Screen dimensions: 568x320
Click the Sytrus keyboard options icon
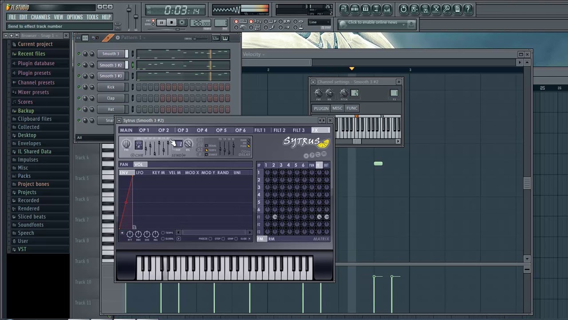[x=324, y=154]
